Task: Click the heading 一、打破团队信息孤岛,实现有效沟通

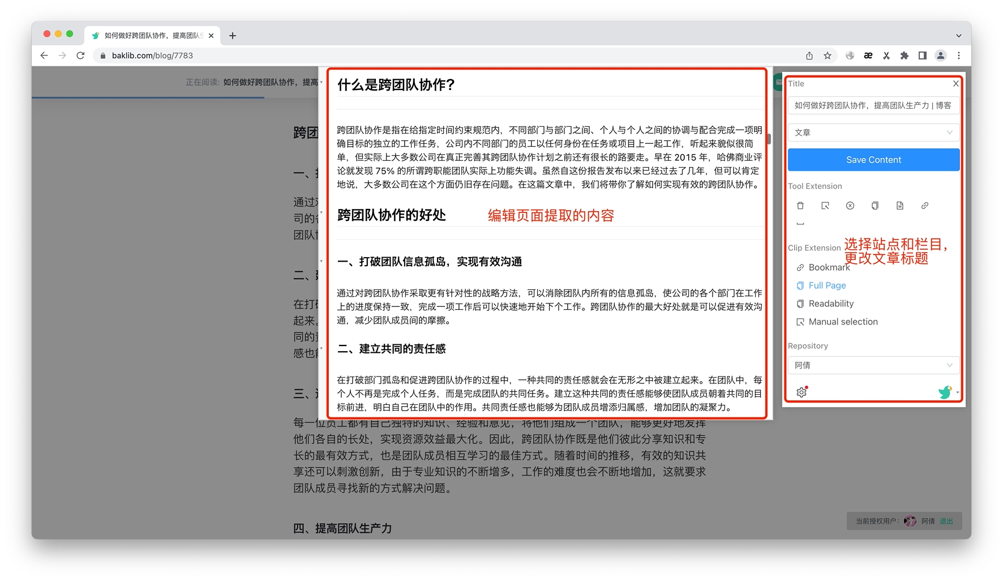Action: coord(429,262)
